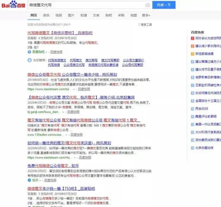Screen dimensions: 221x207
Task: Click recommended search 代写推文
Action: pyautogui.click(x=76, y=60)
